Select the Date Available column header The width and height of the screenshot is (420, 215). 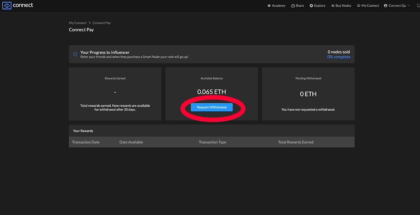click(131, 142)
